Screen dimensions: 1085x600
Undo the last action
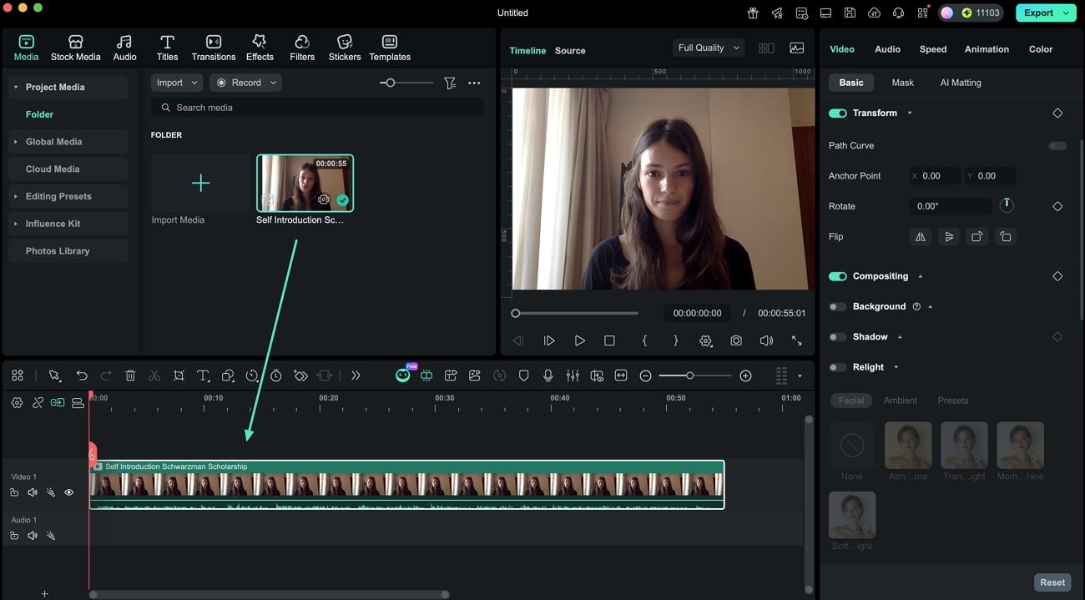(81, 376)
